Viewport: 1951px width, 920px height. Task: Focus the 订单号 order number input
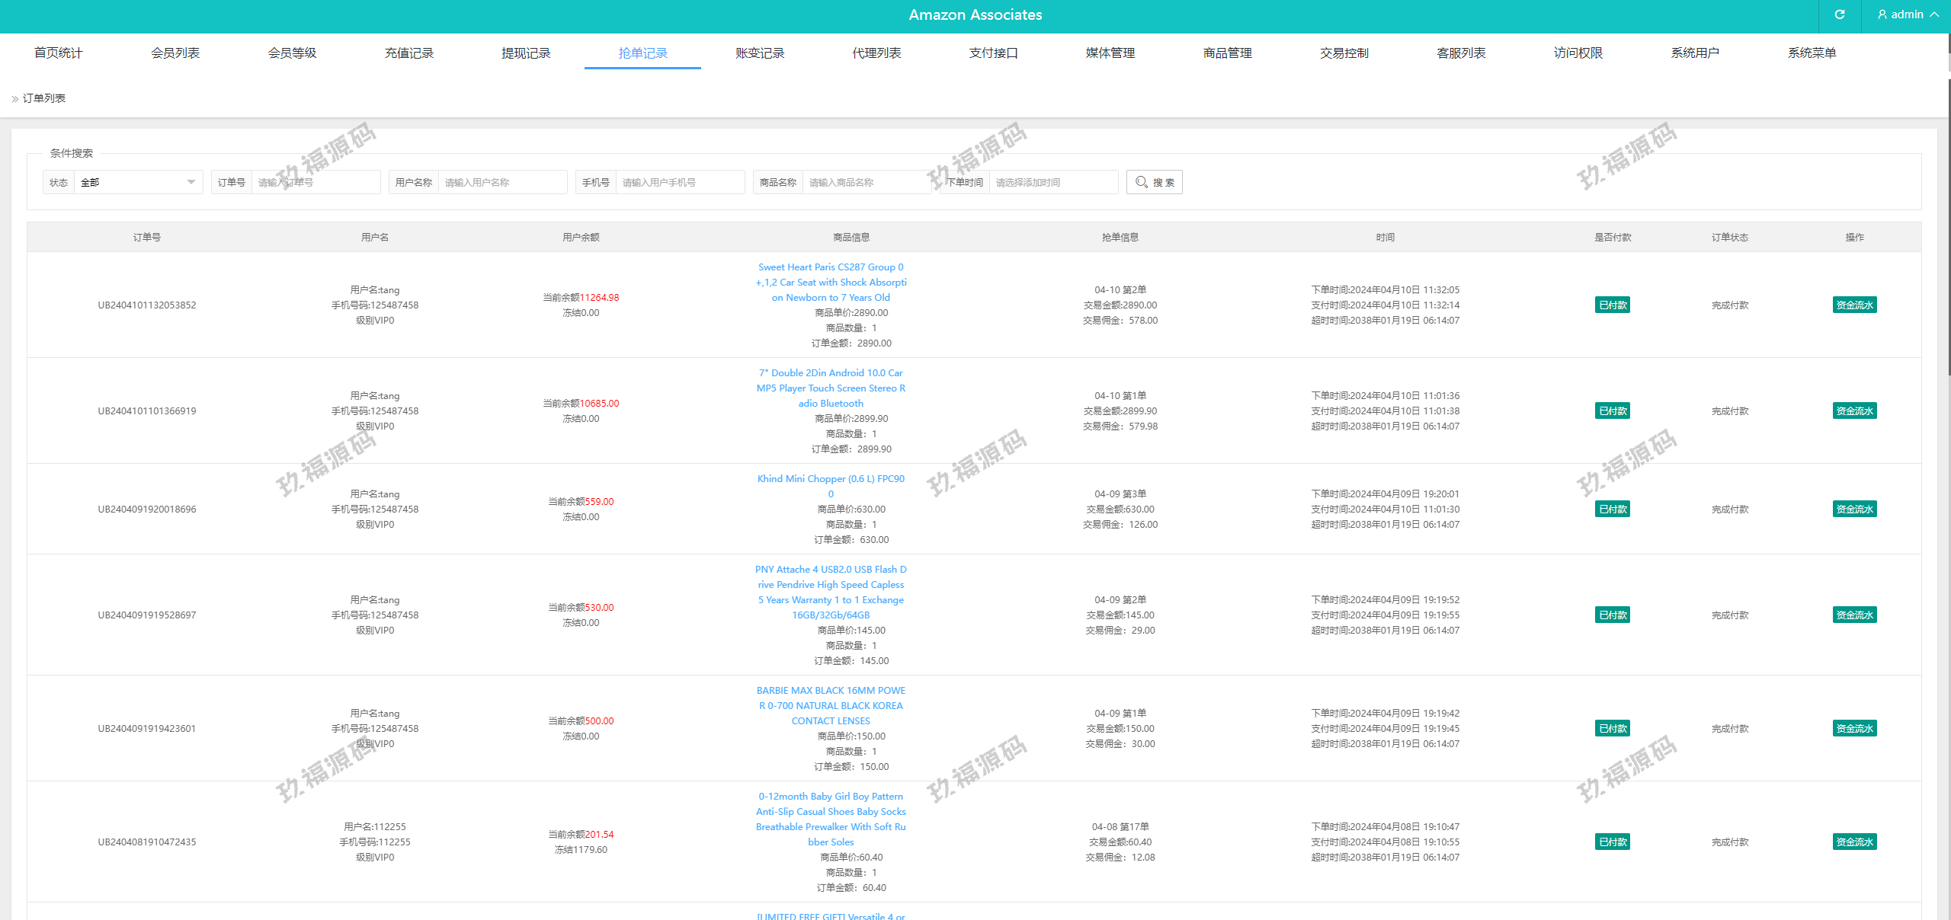pos(316,182)
